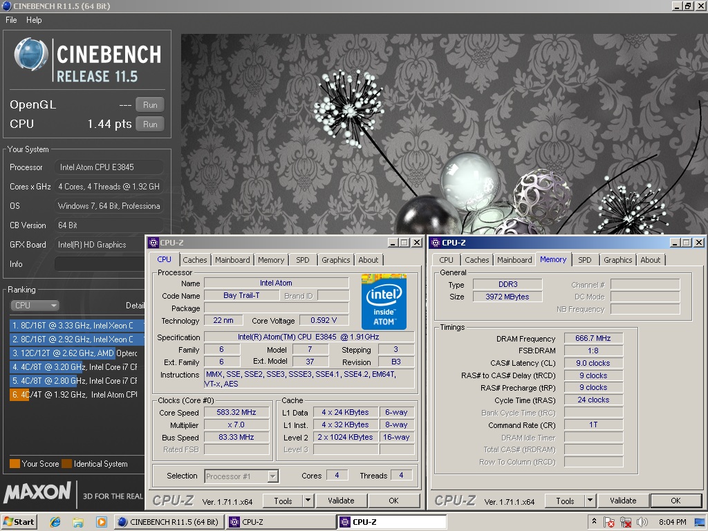Screen dimensions: 708x531
Task: Click the Info input field
Action: coord(100,264)
